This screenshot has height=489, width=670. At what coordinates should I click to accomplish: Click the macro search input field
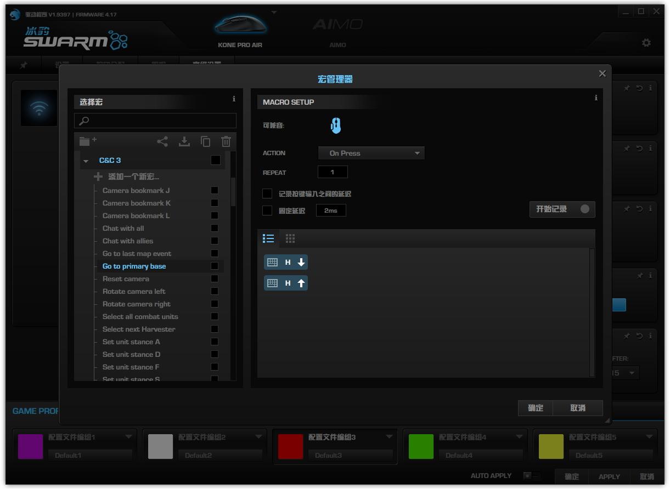pyautogui.click(x=155, y=121)
